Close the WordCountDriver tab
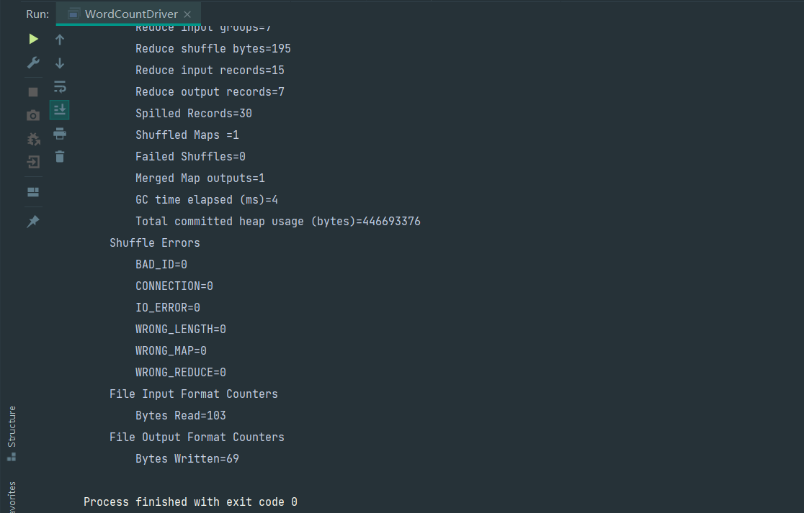804x513 pixels. point(187,14)
